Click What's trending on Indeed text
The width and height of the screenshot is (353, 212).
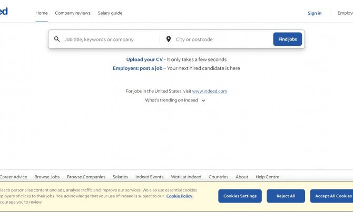coord(171,100)
